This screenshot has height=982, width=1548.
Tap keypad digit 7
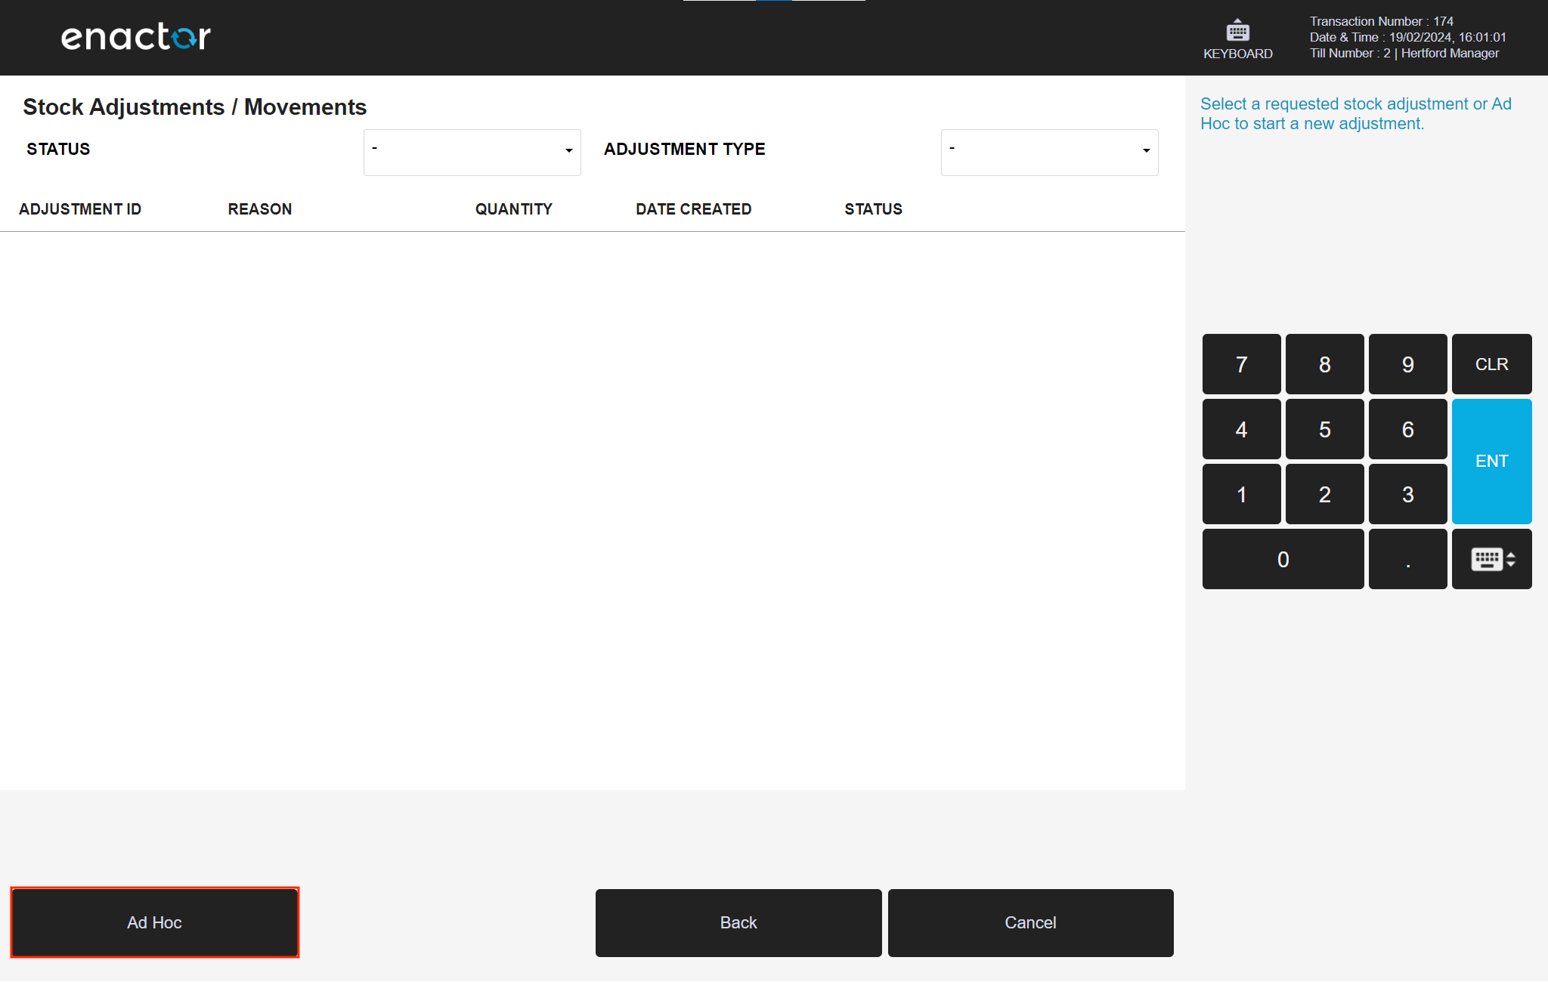coord(1241,364)
